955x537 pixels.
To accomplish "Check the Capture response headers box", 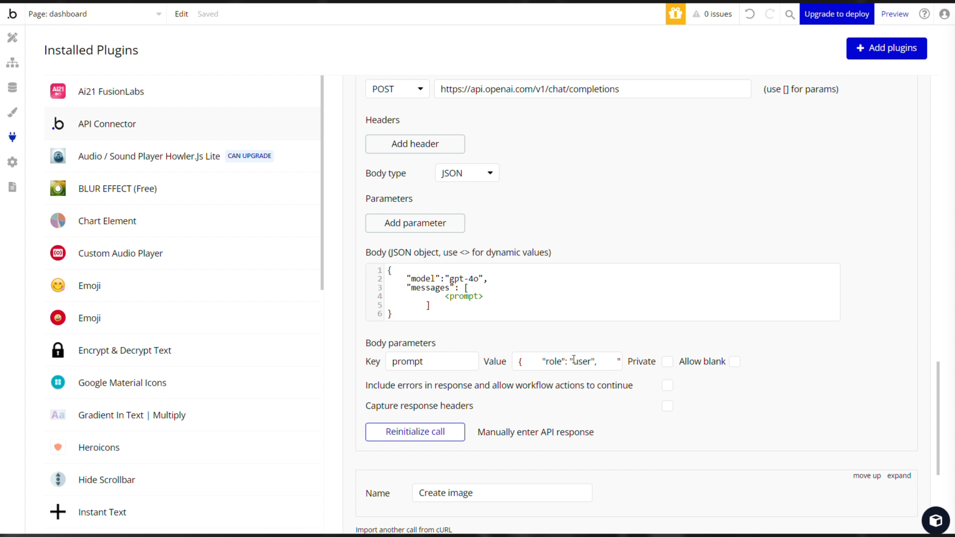I will (x=667, y=406).
